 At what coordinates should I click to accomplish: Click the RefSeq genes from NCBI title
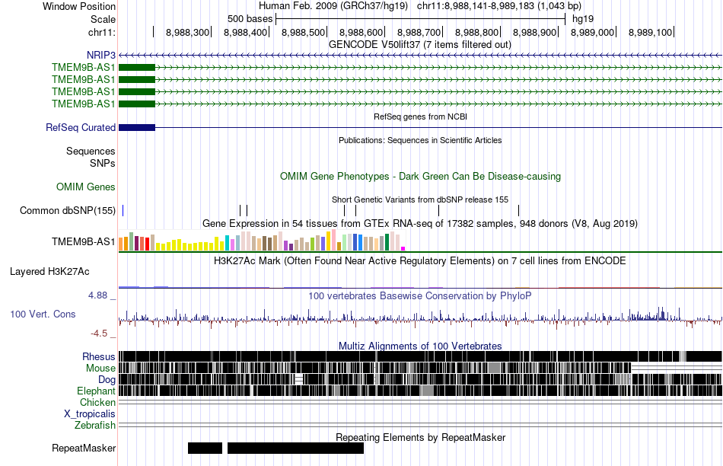click(x=421, y=116)
